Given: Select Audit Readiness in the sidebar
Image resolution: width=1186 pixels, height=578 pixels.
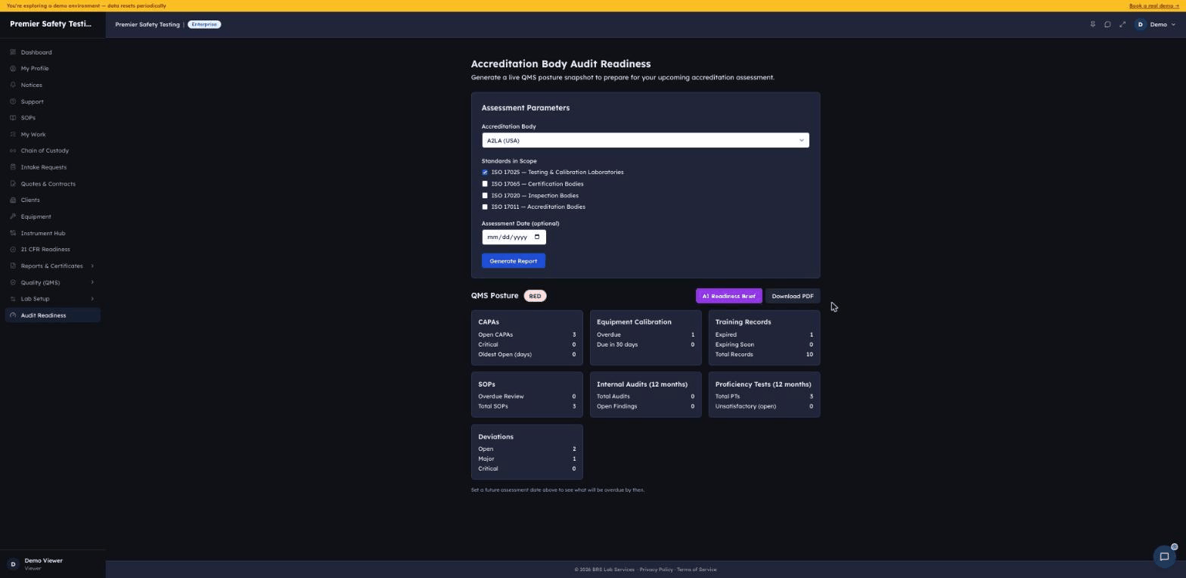Looking at the screenshot, I should pyautogui.click(x=53, y=315).
